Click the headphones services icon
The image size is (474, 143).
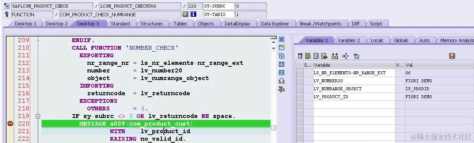pos(282,81)
